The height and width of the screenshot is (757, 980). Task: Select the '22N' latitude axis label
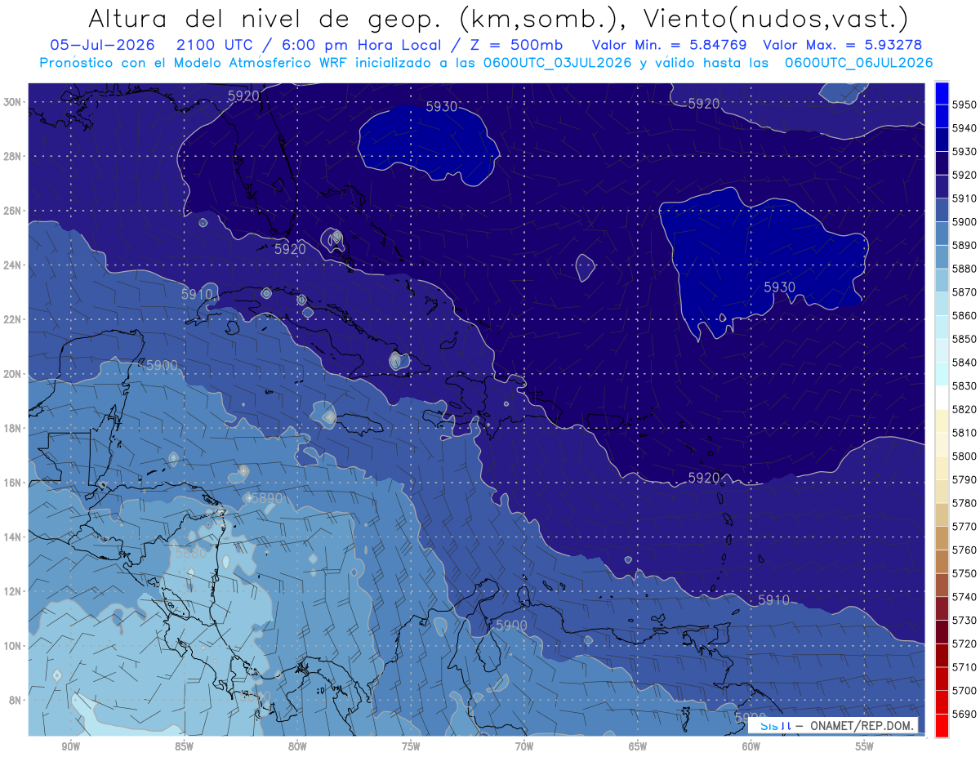[x=11, y=319]
